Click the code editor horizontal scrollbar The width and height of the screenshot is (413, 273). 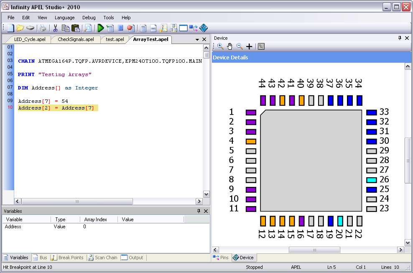(77, 202)
